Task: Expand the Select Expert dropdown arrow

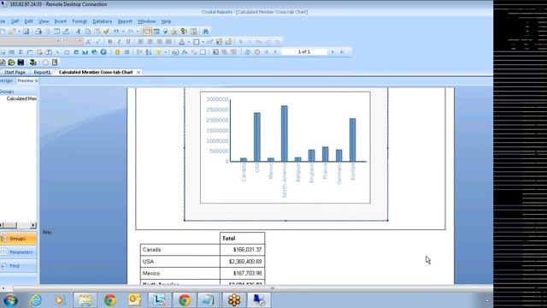Action: tap(165, 52)
